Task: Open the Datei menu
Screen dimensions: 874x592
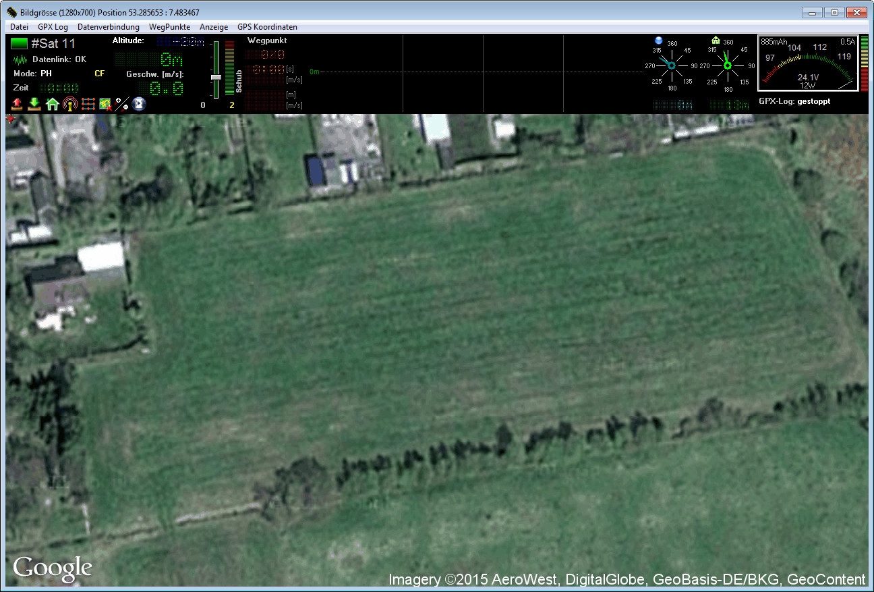Action: coord(19,27)
